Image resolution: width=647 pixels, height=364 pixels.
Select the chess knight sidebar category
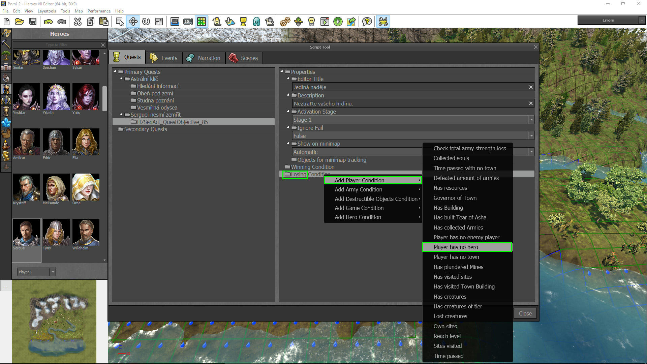[6, 155]
